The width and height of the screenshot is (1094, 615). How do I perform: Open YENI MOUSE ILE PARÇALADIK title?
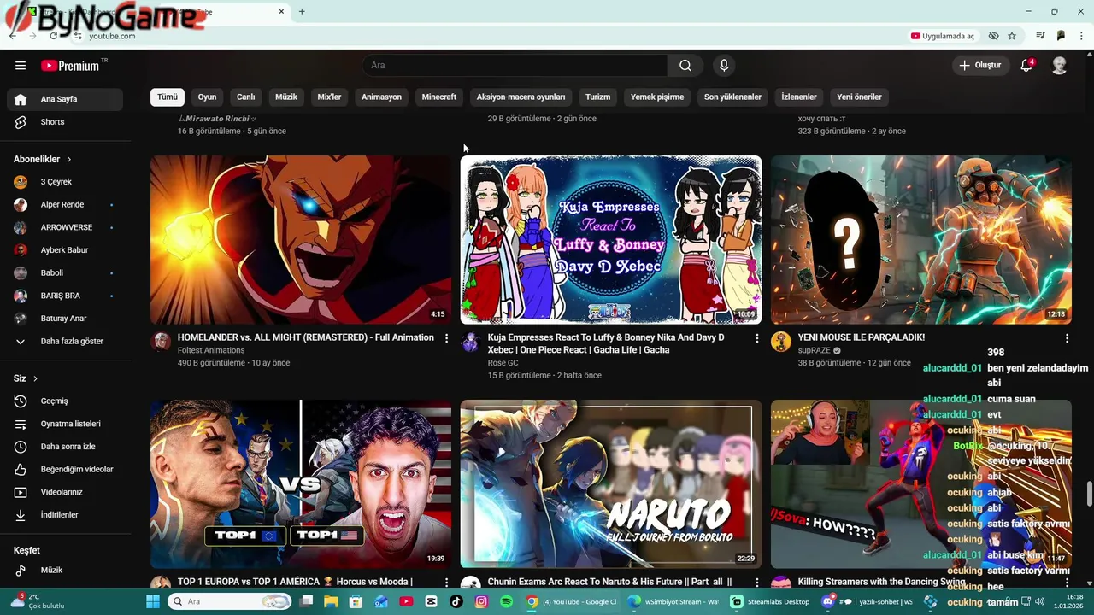pos(862,337)
